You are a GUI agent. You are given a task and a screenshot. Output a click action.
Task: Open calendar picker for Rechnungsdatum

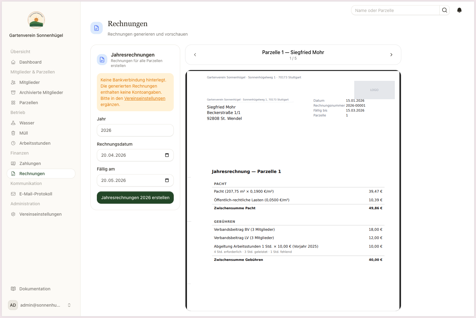point(167,155)
